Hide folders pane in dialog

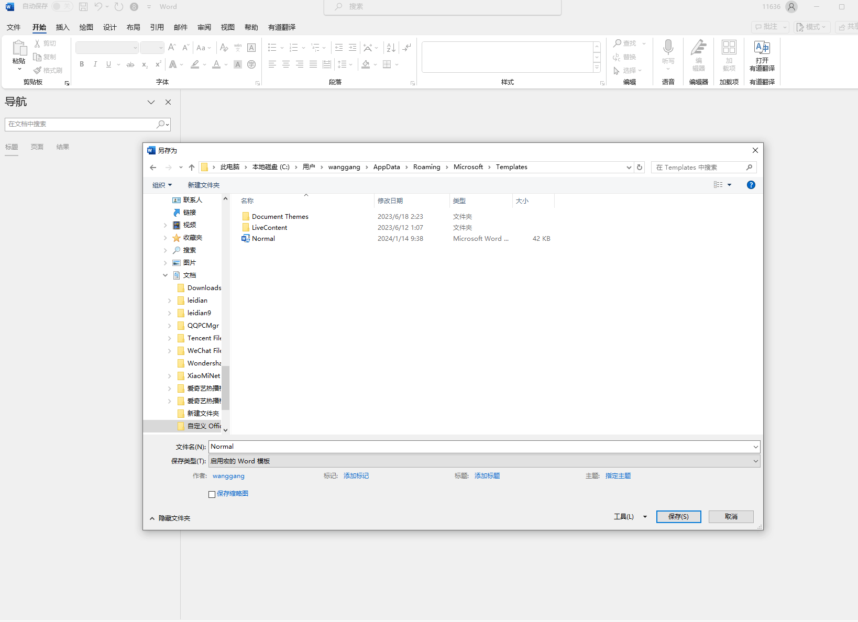[170, 518]
